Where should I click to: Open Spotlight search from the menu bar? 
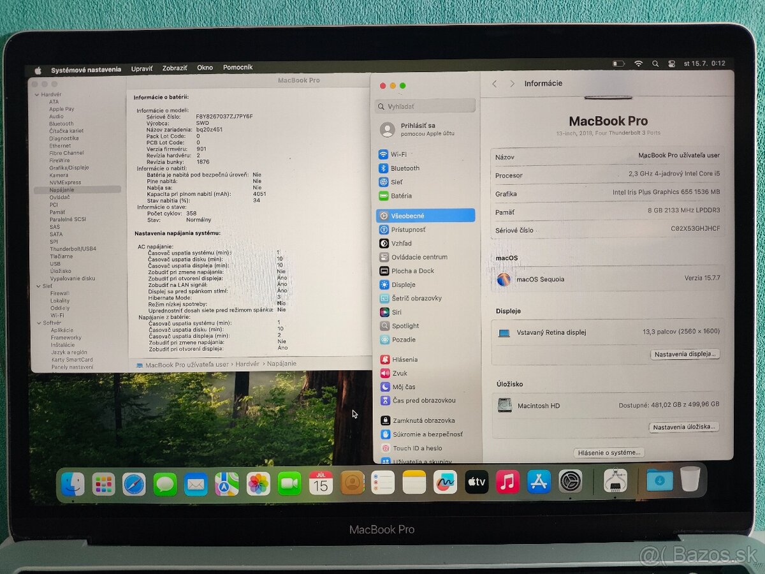click(655, 64)
